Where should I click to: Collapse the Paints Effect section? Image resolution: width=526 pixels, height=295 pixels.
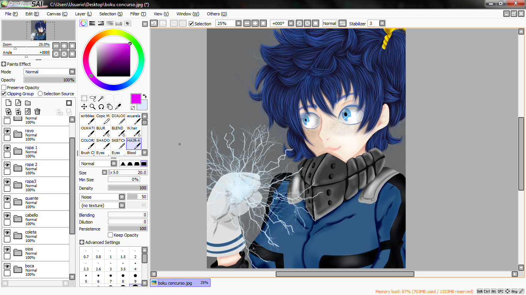click(4, 64)
